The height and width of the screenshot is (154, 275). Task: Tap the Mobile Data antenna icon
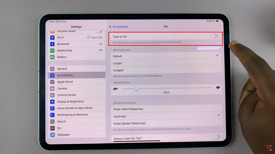[52, 50]
